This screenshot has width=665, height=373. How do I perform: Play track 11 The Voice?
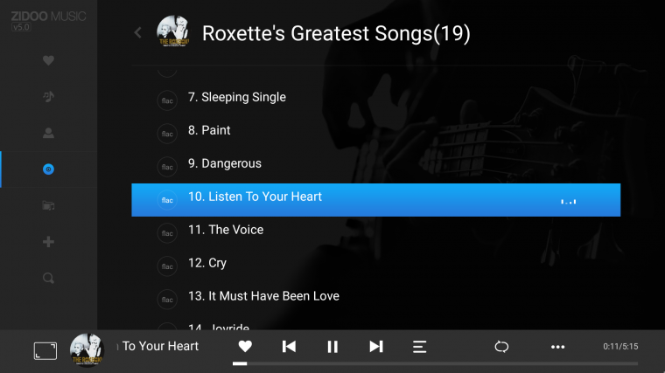375,230
